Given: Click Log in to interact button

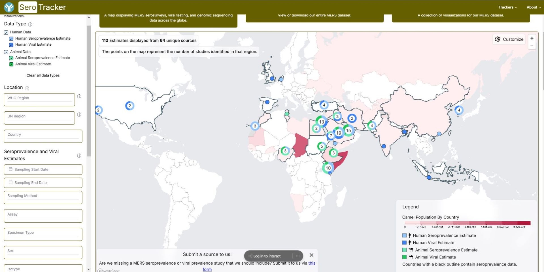Looking at the screenshot, I should point(264,256).
